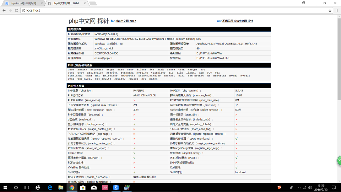Screen dimensions: 341x192
Task: Close the php中文网 探针 tab
Action: [x=85, y=3]
